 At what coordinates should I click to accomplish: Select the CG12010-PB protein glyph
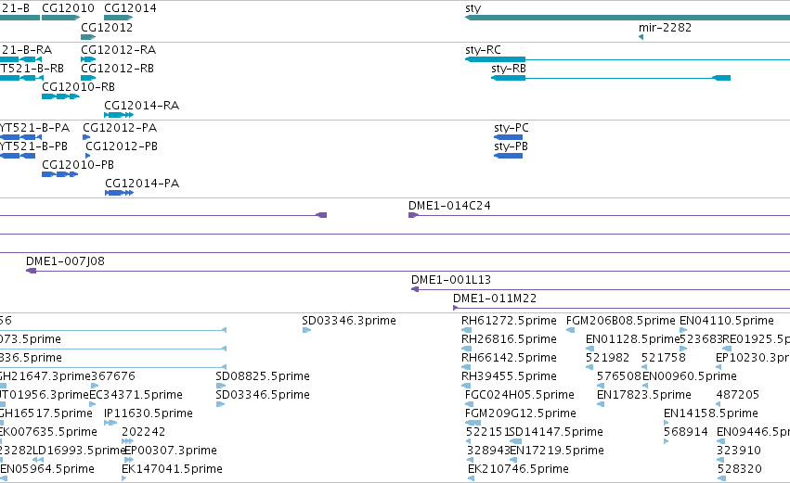pyautogui.click(x=60, y=174)
